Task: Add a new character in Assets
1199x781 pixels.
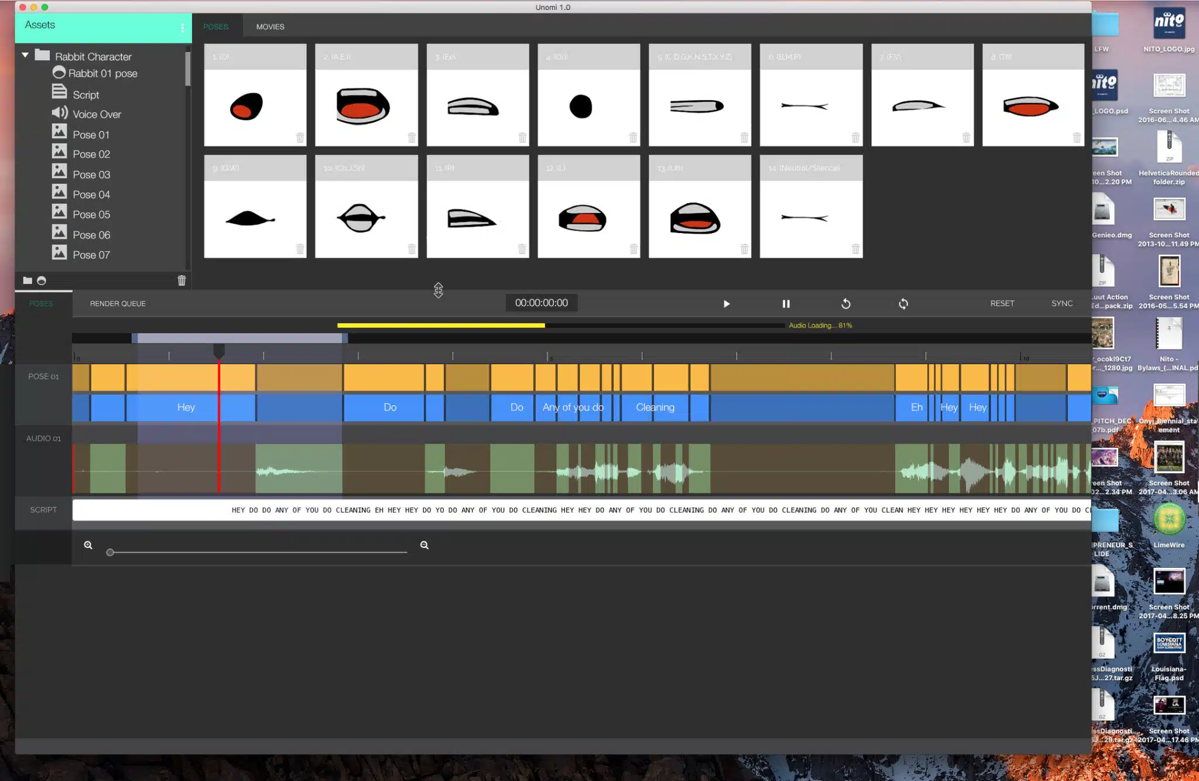Action: [42, 280]
